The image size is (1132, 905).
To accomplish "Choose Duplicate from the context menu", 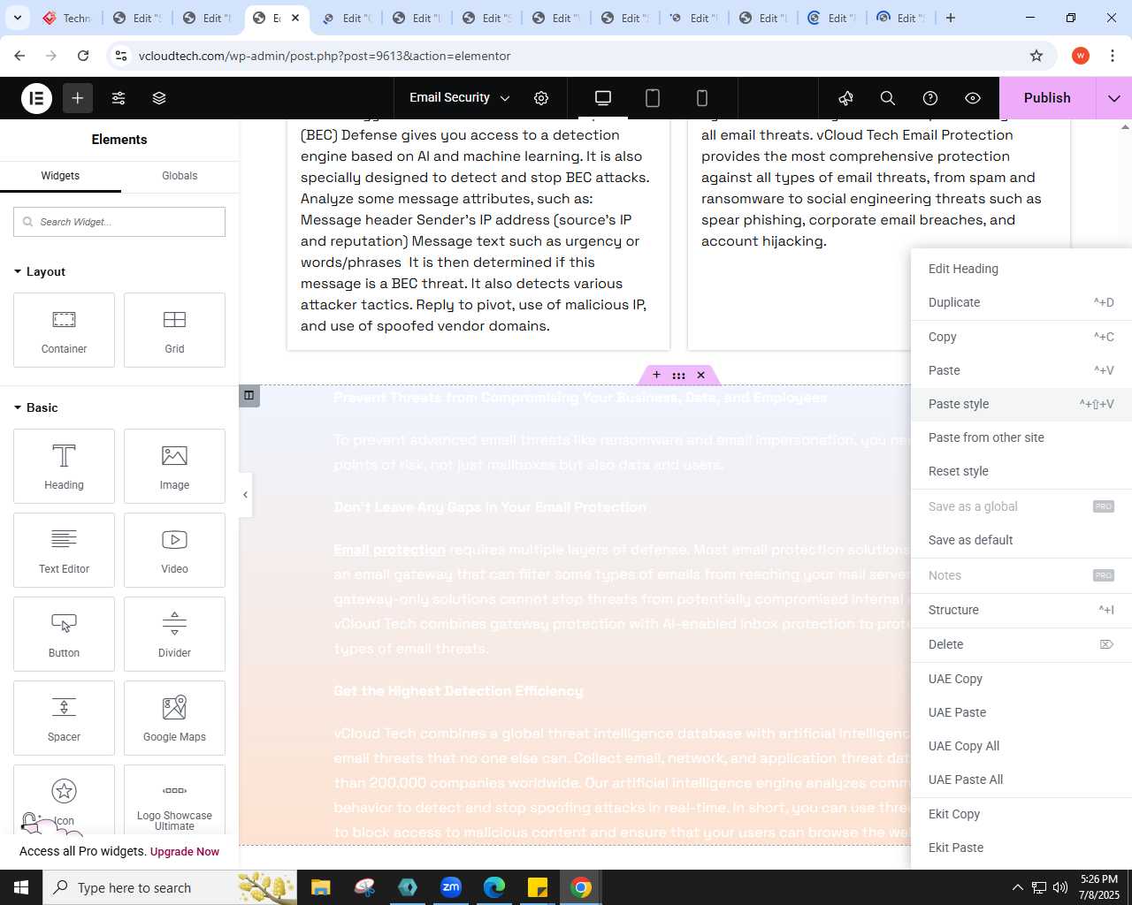I will 1021,302.
